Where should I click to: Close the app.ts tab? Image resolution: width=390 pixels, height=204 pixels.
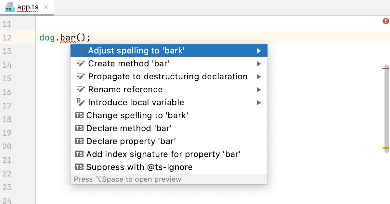pos(45,7)
